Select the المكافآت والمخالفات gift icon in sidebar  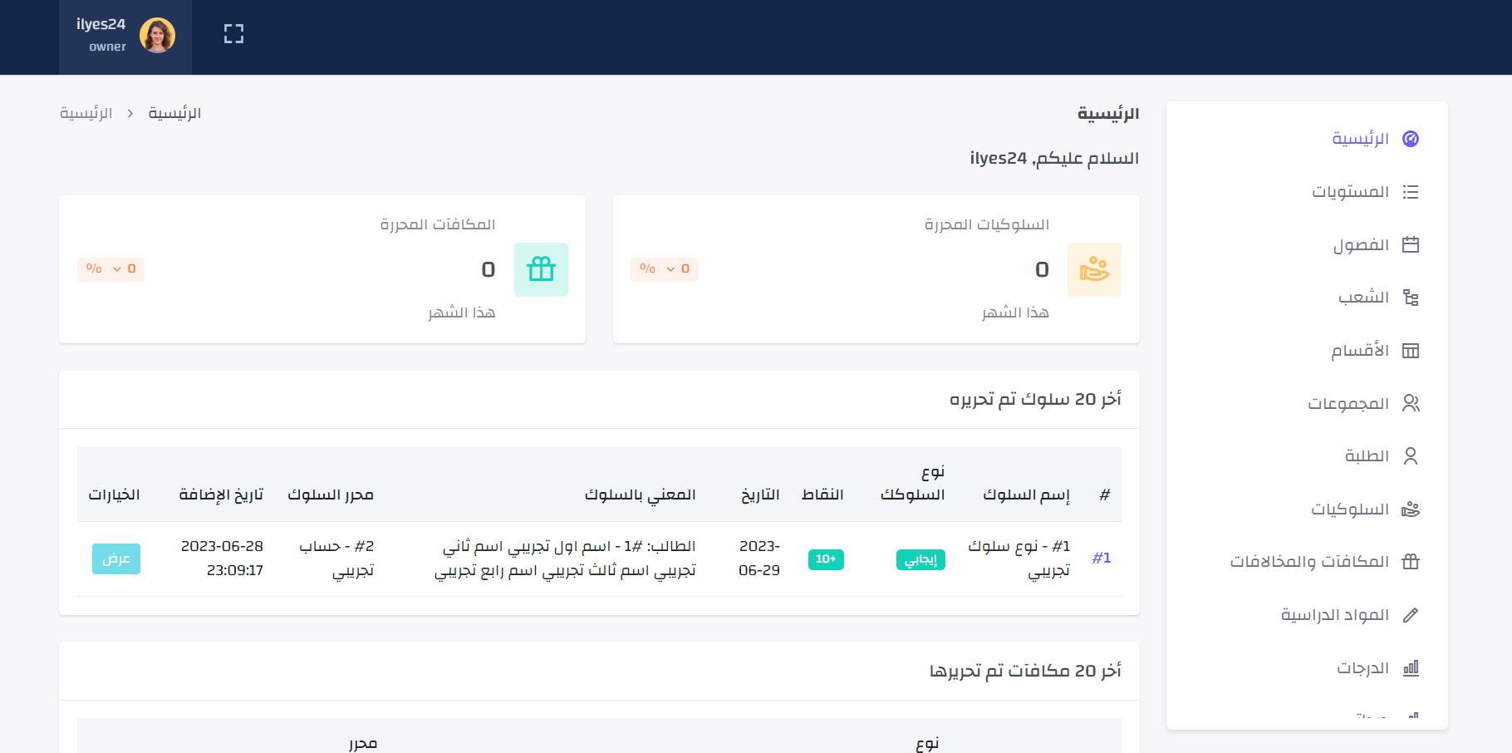[x=1411, y=561]
